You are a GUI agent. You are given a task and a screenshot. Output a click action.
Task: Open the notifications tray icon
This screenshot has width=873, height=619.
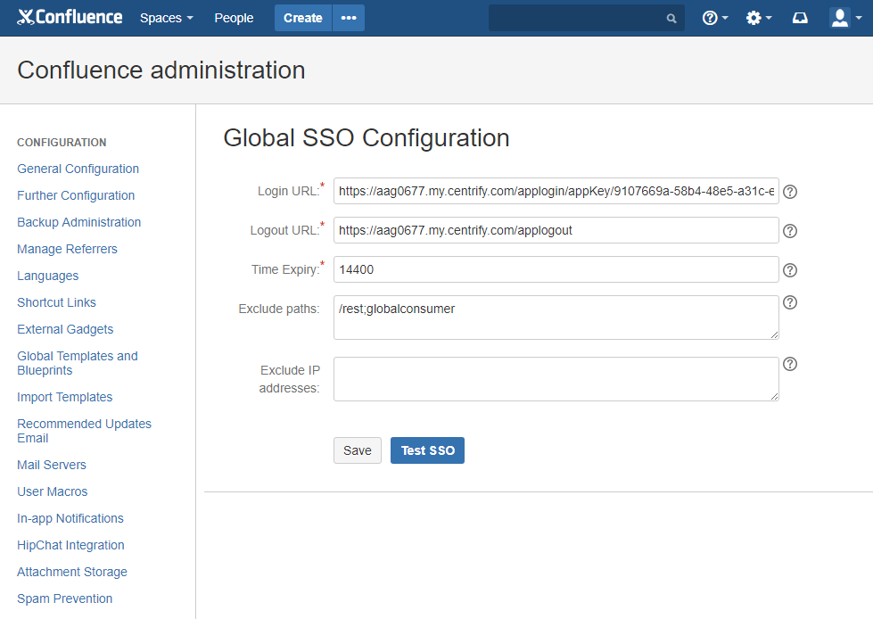(x=800, y=18)
